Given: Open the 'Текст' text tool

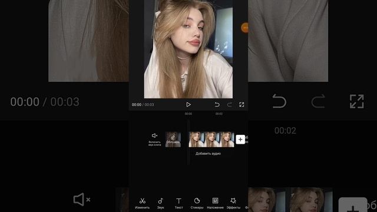Looking at the screenshot, I should (x=178, y=203).
